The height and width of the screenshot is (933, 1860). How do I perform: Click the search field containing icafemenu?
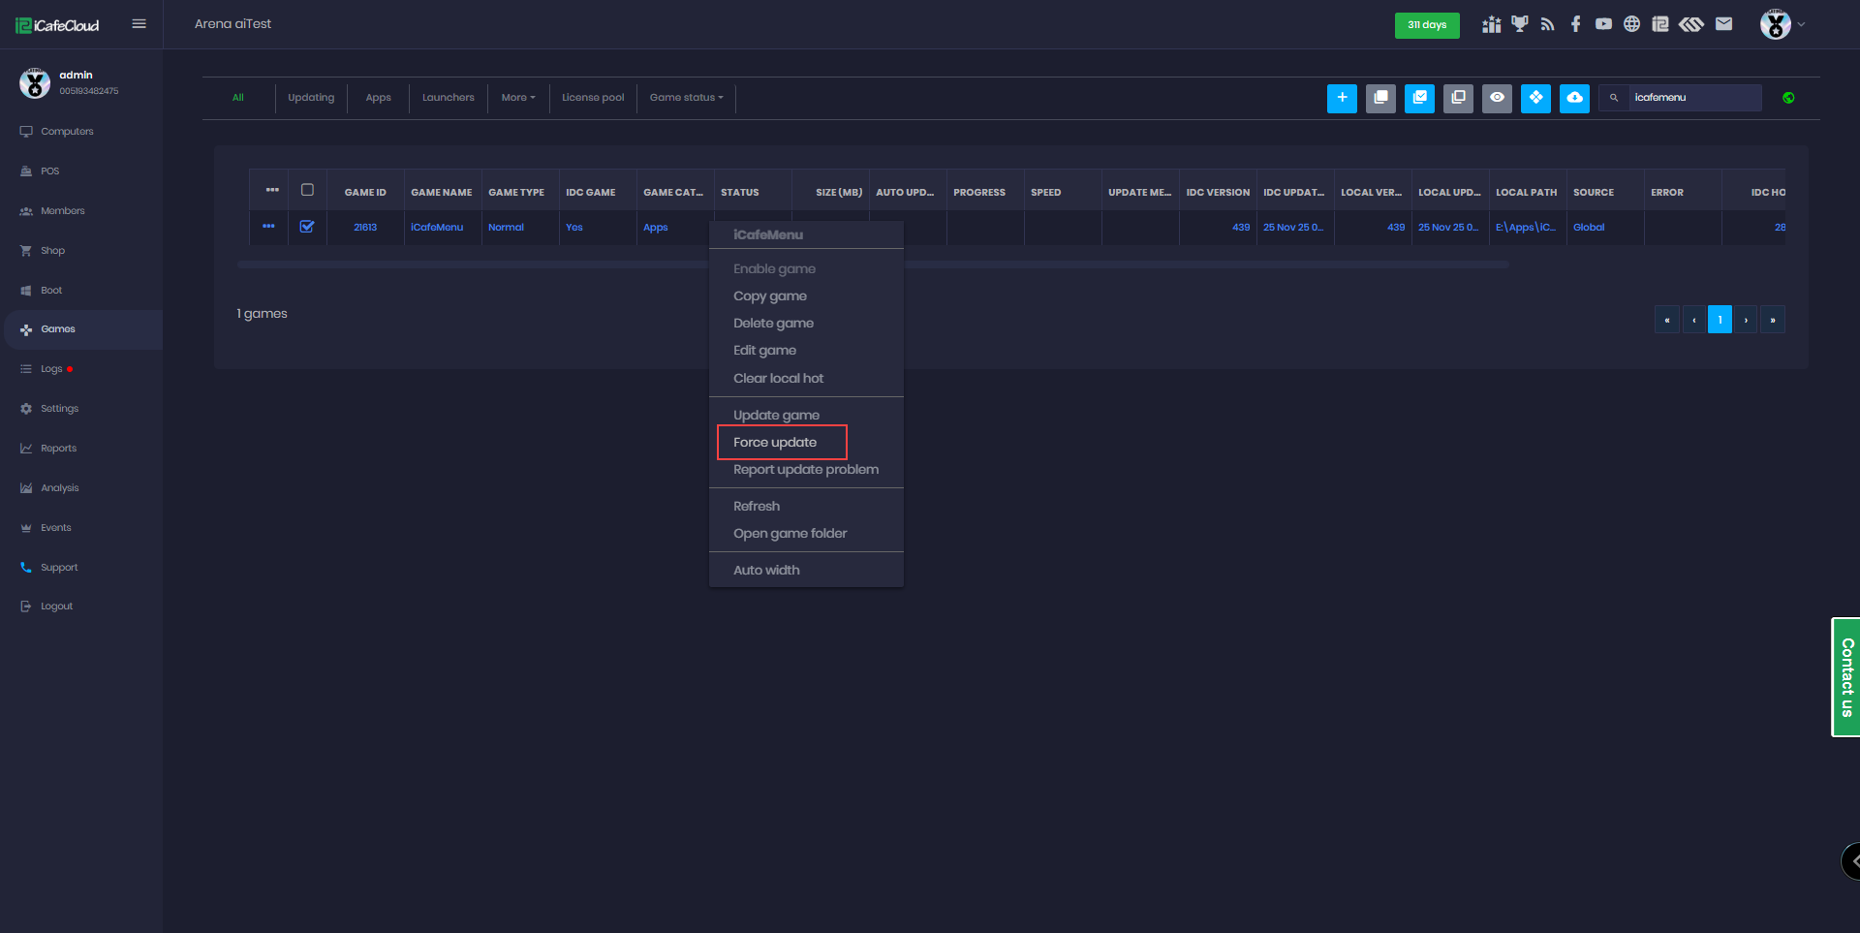tap(1693, 98)
